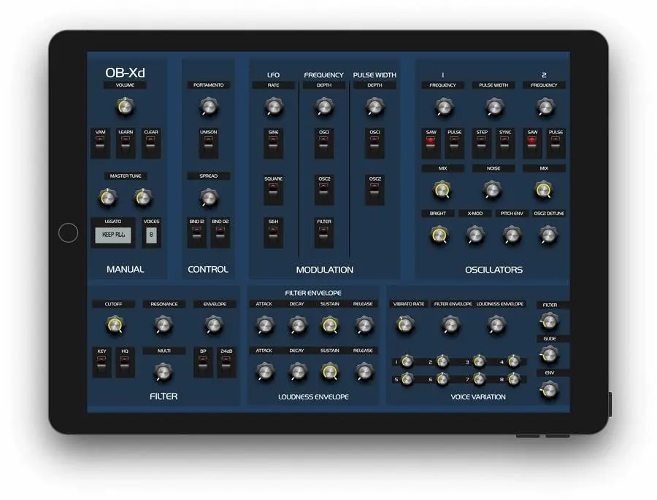The image size is (657, 500).
Task: Click the Bright knob
Action: pyautogui.click(x=439, y=235)
